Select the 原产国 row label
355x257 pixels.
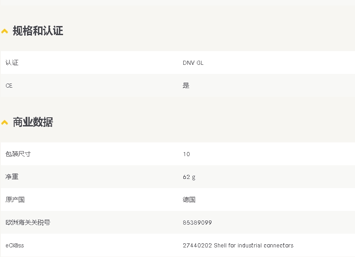(15, 200)
